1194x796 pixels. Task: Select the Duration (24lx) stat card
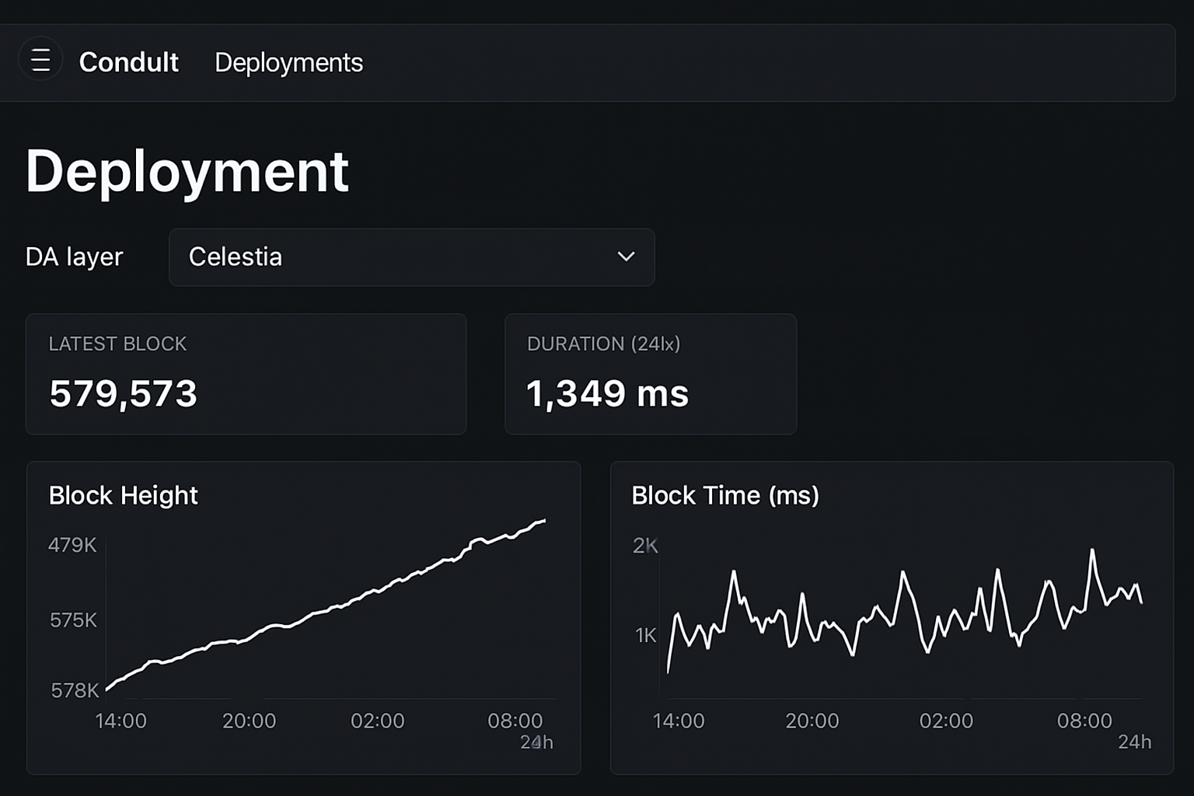point(651,374)
